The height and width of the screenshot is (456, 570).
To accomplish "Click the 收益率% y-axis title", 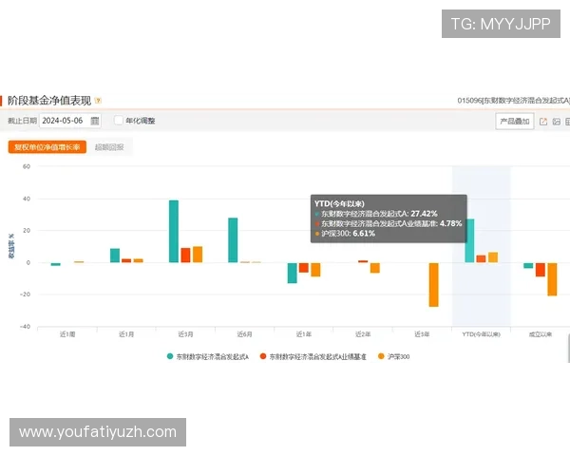I will point(11,246).
